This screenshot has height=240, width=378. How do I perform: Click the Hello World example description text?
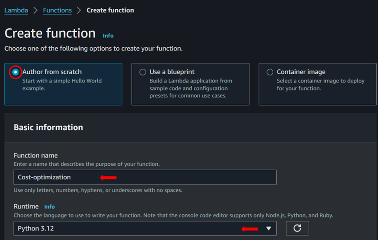pos(62,84)
